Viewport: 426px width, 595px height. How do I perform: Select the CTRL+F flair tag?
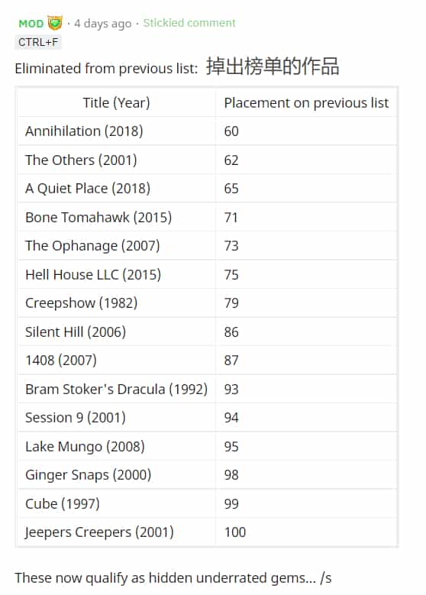click(x=38, y=42)
